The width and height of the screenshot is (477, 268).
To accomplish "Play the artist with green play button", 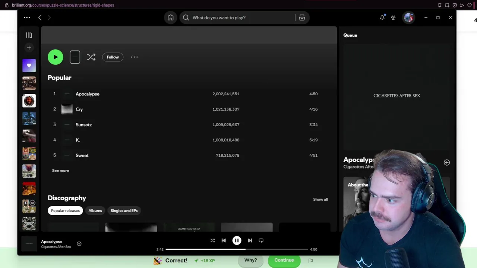I will coord(56,57).
